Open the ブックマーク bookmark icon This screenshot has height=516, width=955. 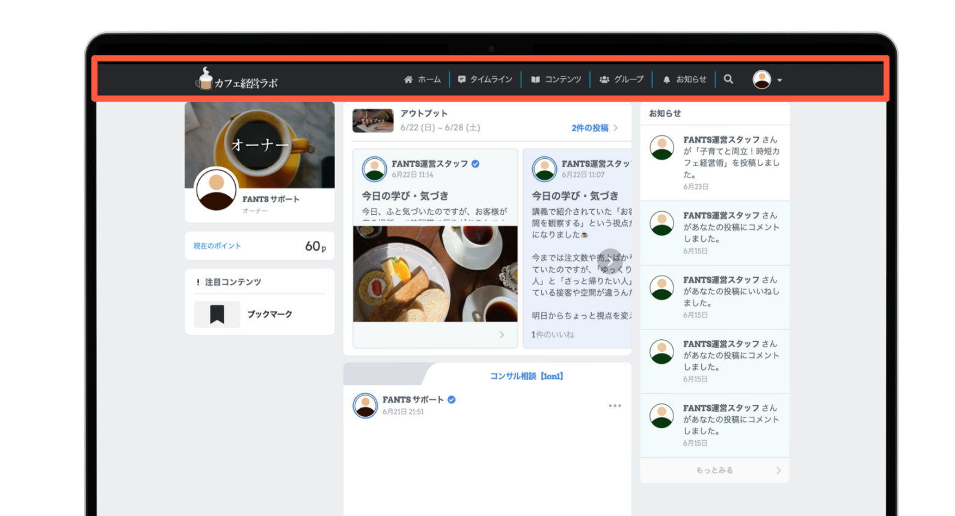217,314
